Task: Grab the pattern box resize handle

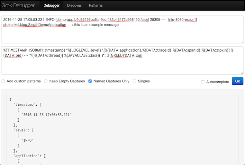Action: point(241,73)
